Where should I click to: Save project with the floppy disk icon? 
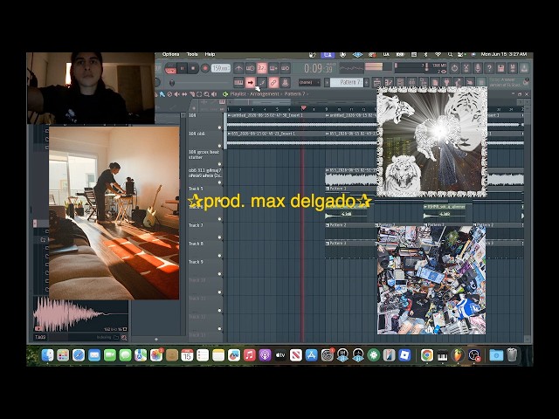click(500, 68)
